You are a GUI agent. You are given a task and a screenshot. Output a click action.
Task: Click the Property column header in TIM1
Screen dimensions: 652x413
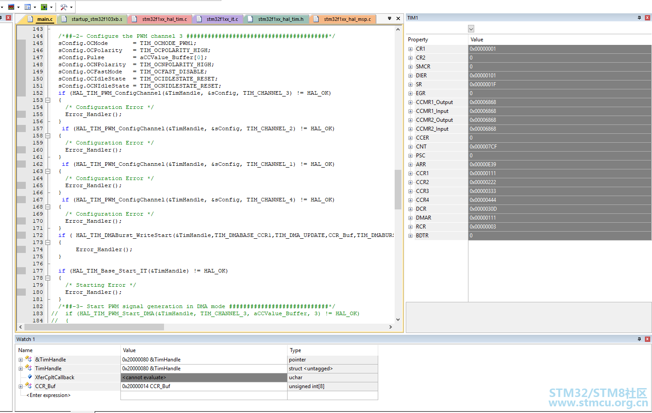pos(437,40)
